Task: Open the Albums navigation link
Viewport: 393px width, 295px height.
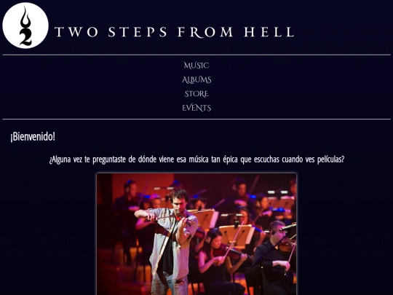Action: tap(196, 80)
